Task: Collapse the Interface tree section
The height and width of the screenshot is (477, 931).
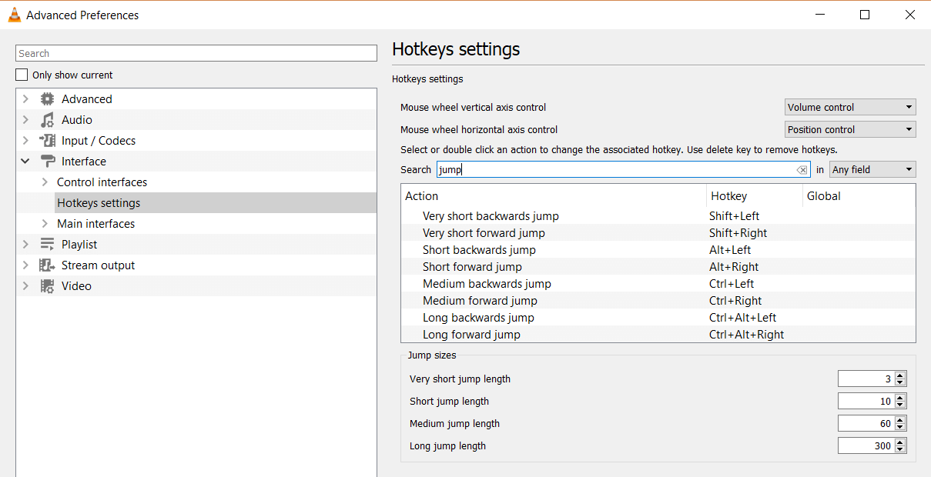Action: [x=25, y=162]
